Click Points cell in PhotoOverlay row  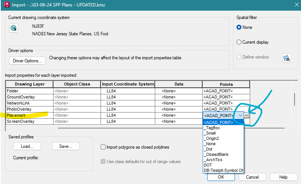(226, 109)
